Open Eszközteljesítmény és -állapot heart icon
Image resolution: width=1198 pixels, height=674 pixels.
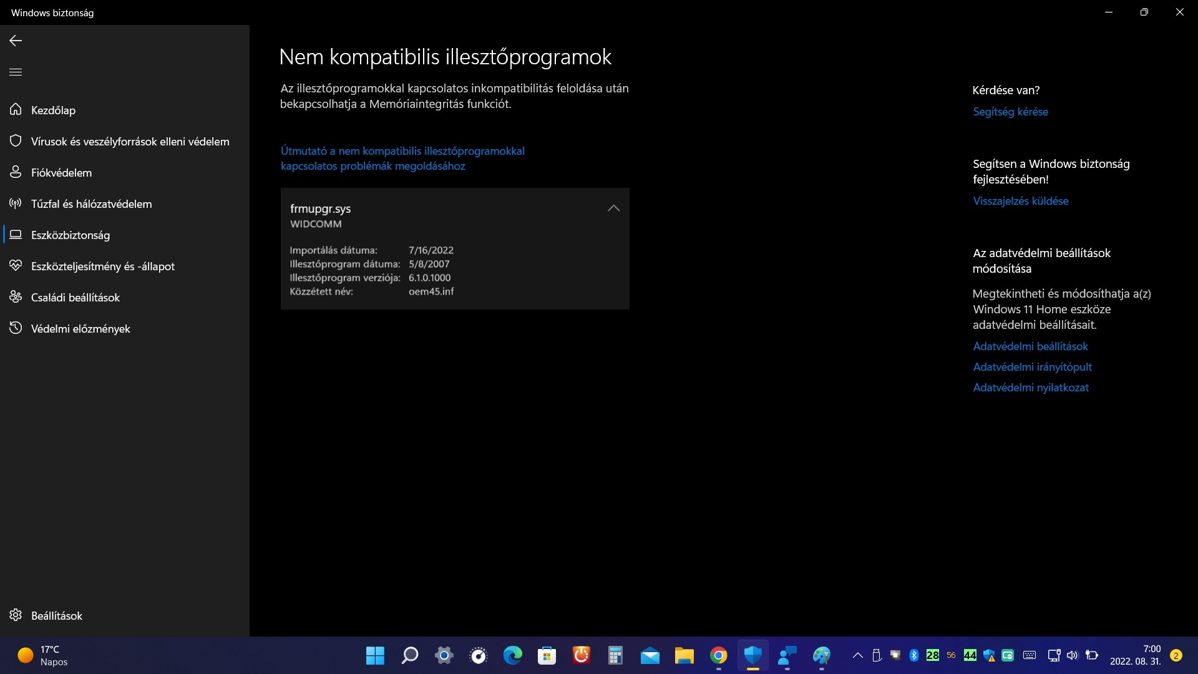tap(16, 266)
